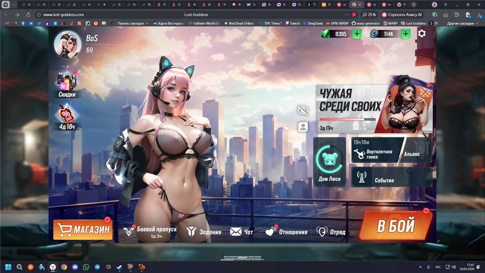This screenshot has width=485, height=273.
Task: Open the game settings gear
Action: click(422, 34)
